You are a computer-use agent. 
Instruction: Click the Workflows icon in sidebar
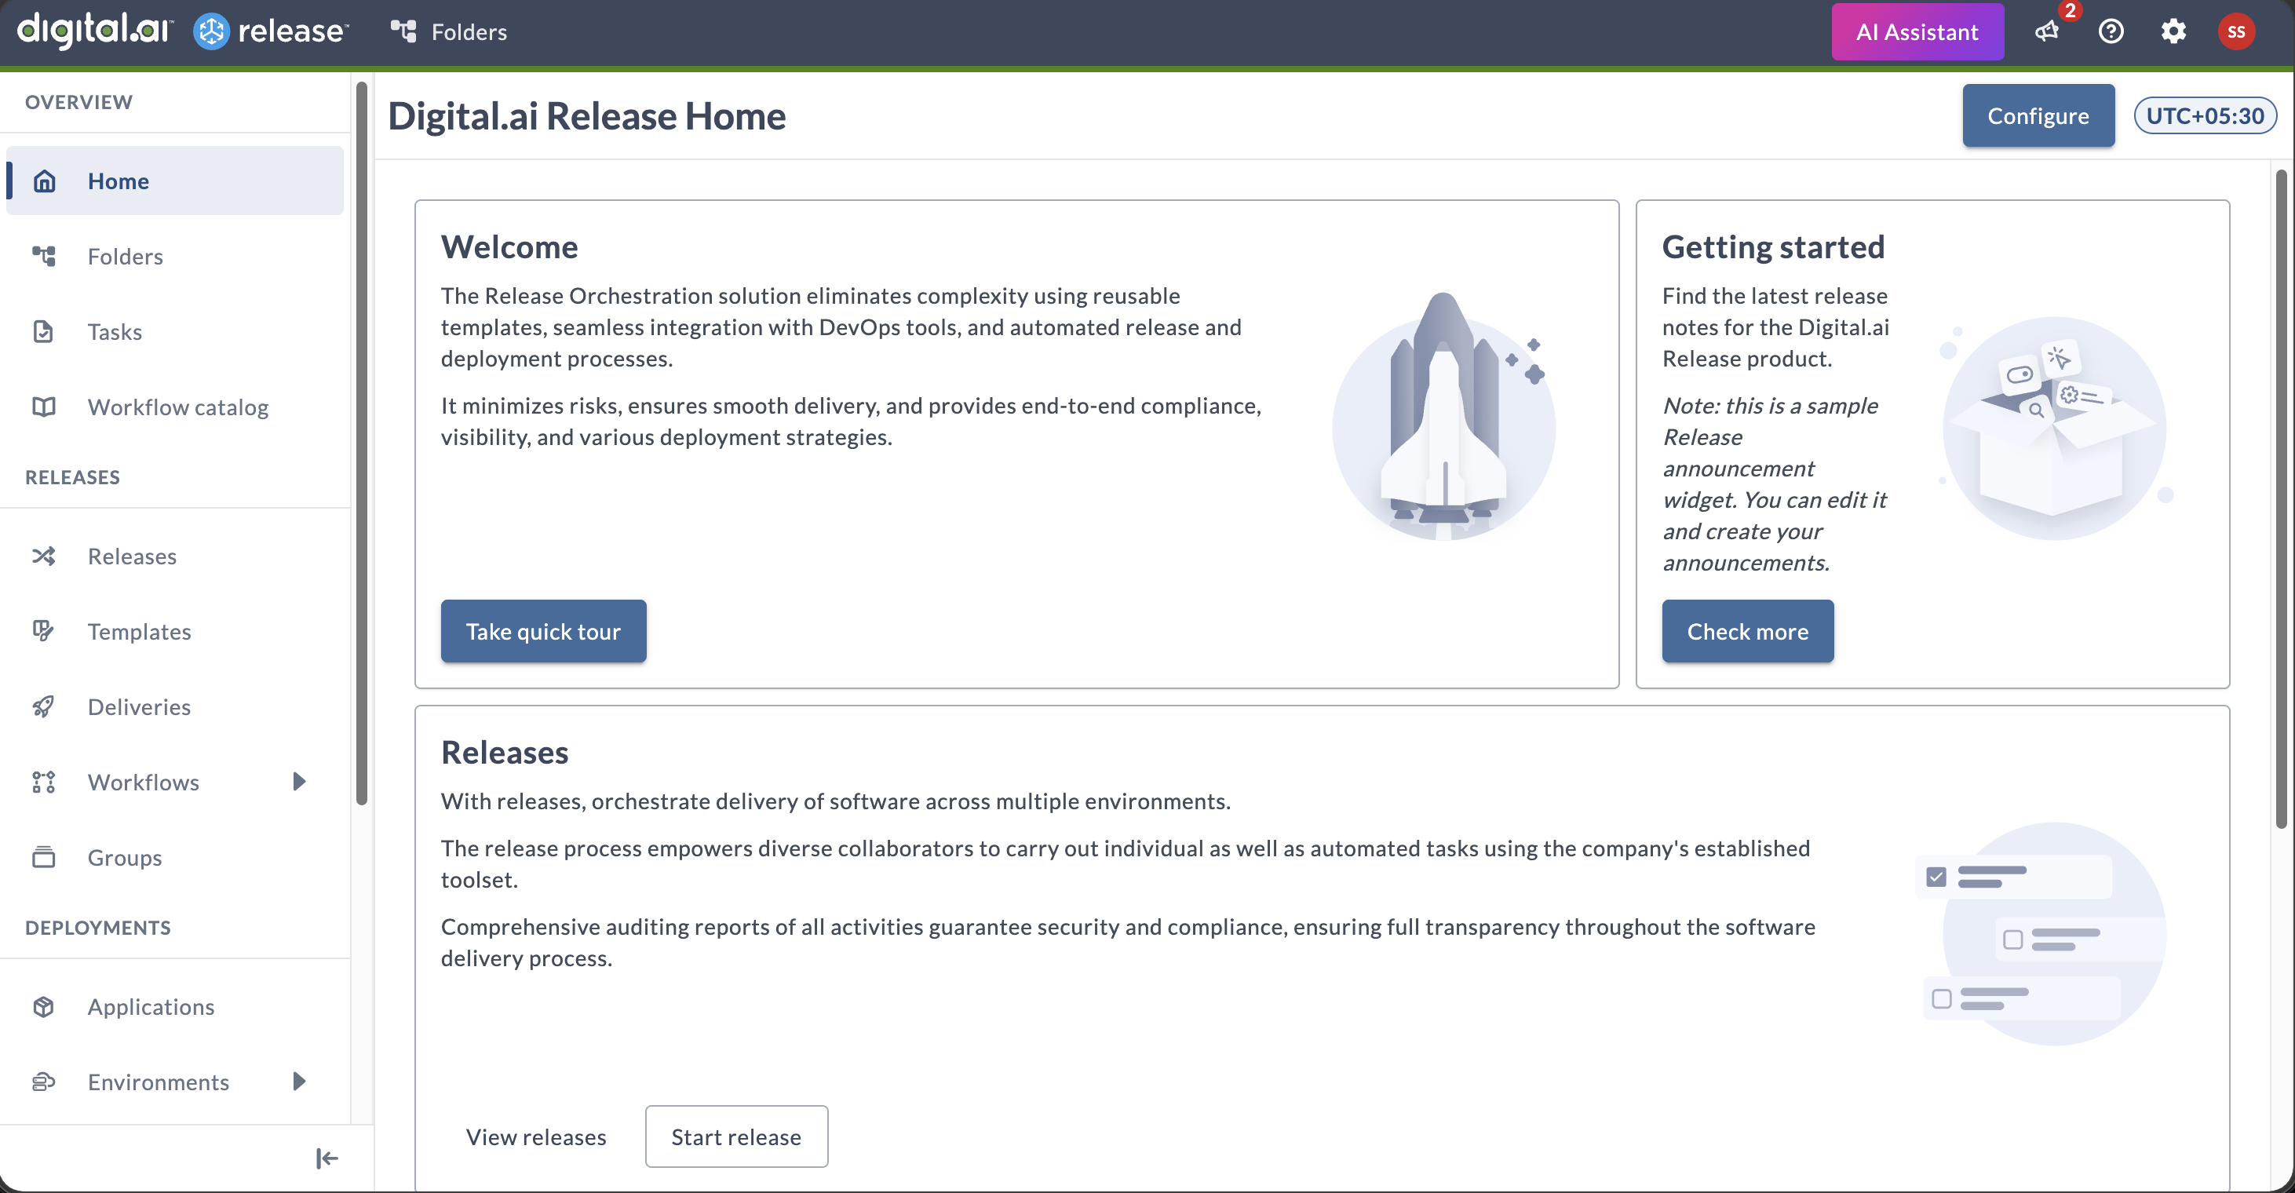(44, 782)
